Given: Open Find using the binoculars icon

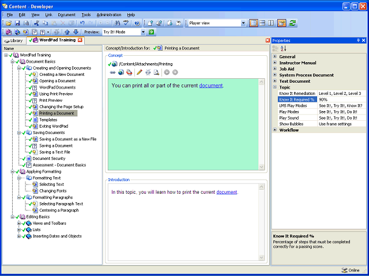Looking at the screenshot, I should pyautogui.click(x=117, y=23).
